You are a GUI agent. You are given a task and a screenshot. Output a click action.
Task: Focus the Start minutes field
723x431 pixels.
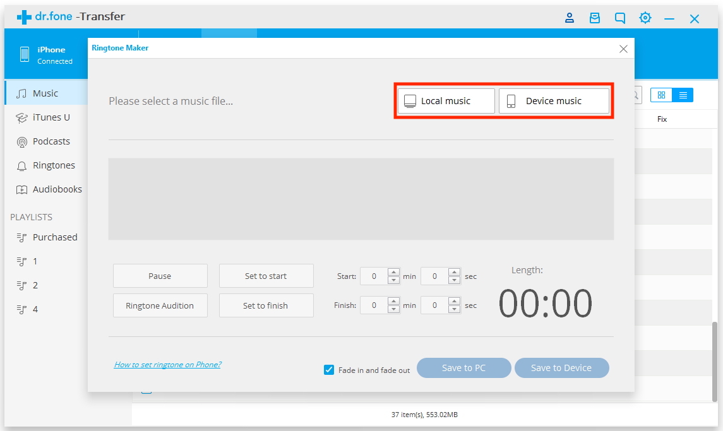[374, 276]
